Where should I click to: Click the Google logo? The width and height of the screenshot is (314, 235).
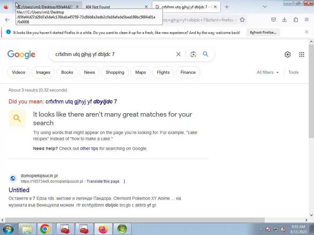(21, 54)
